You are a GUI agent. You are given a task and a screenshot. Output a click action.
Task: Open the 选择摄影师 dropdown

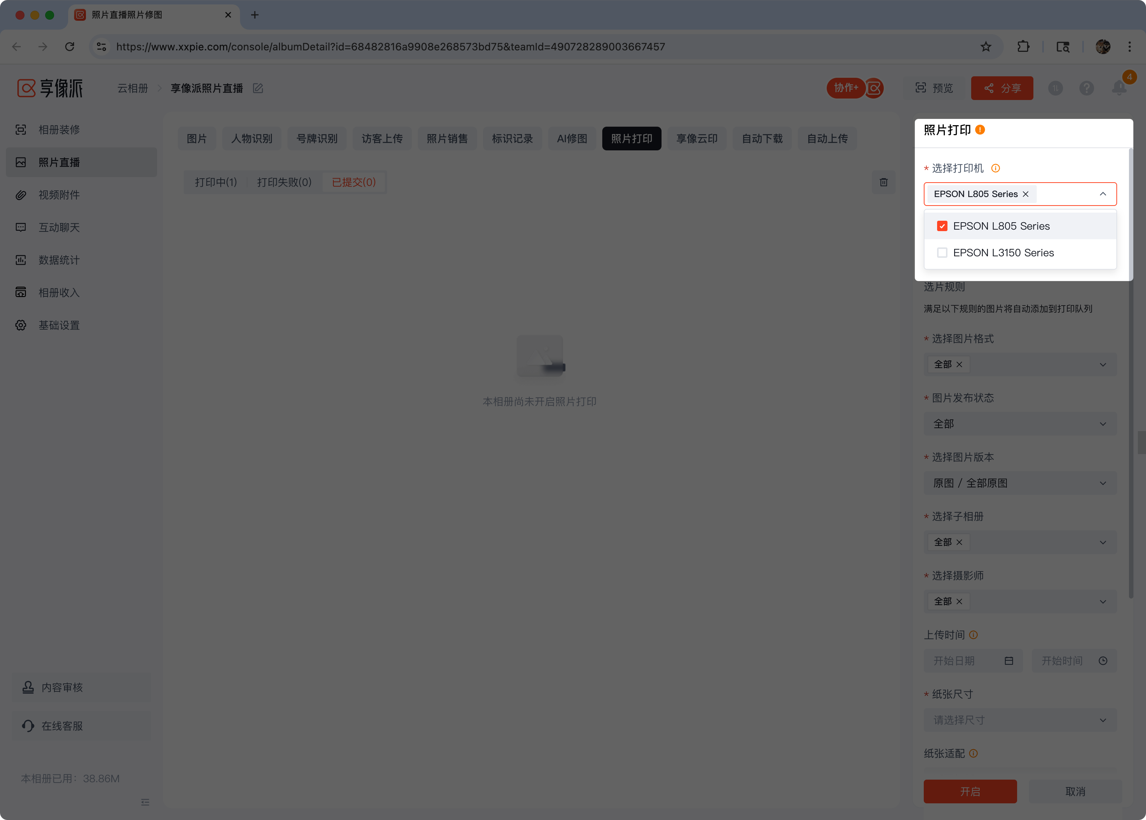(1020, 601)
